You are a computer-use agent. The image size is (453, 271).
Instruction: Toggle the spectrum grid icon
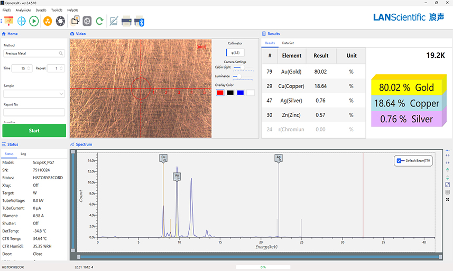pyautogui.click(x=448, y=192)
